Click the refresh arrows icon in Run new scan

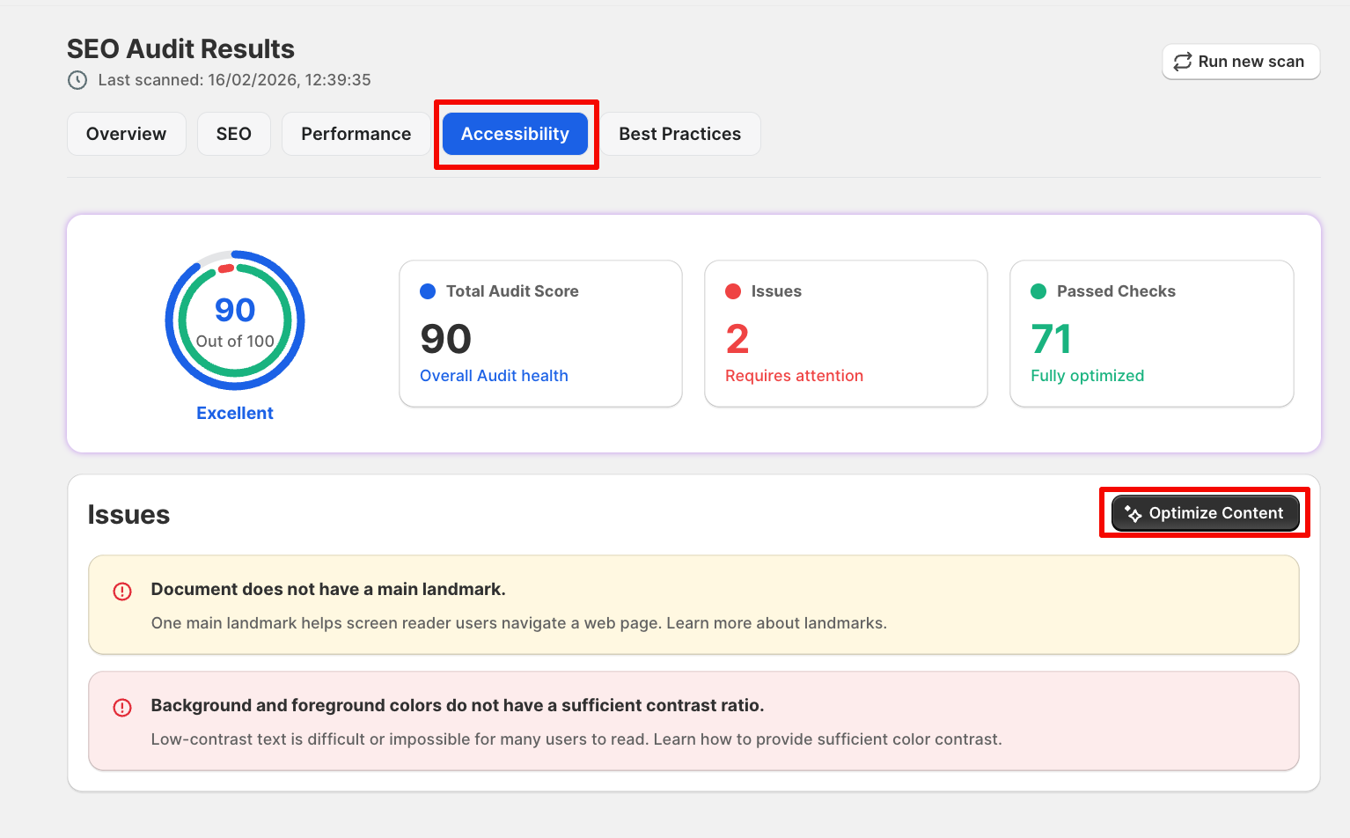1183,62
